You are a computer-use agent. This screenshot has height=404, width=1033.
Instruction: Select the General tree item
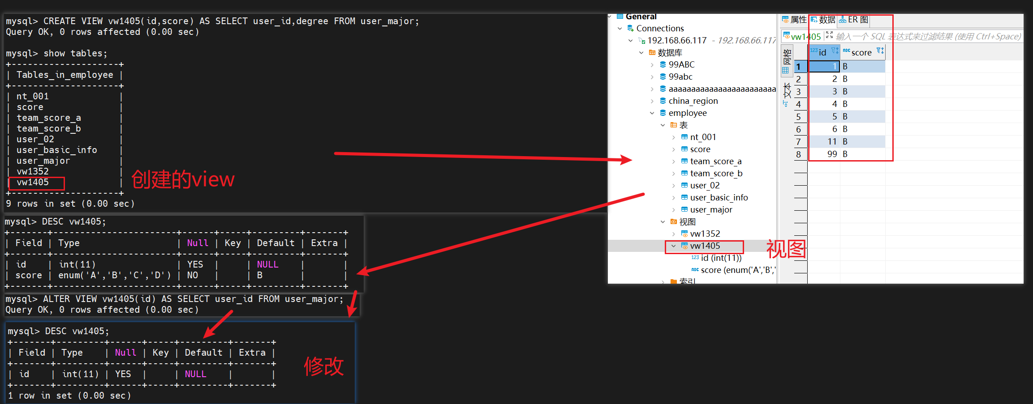(641, 17)
